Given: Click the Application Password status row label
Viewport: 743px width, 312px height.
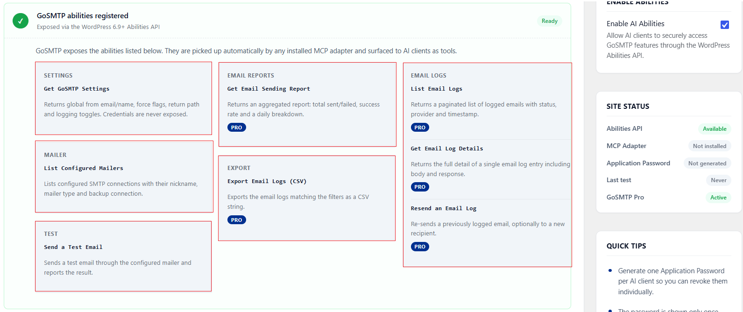Looking at the screenshot, I should (x=638, y=163).
